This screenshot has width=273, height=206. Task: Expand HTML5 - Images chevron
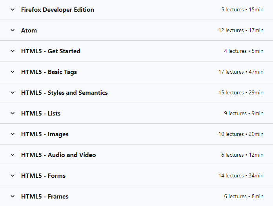tap(13, 134)
